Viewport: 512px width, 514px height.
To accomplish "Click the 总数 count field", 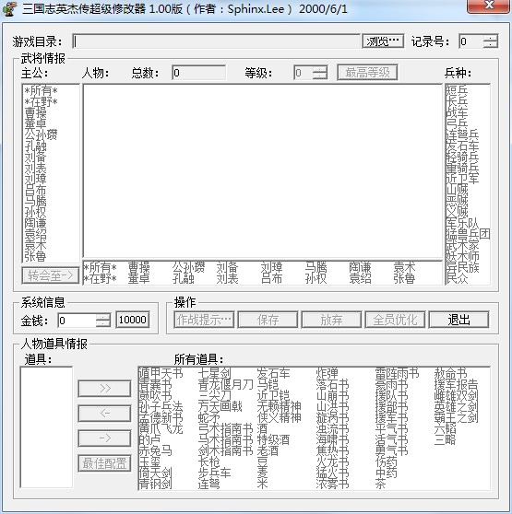I will pyautogui.click(x=199, y=73).
